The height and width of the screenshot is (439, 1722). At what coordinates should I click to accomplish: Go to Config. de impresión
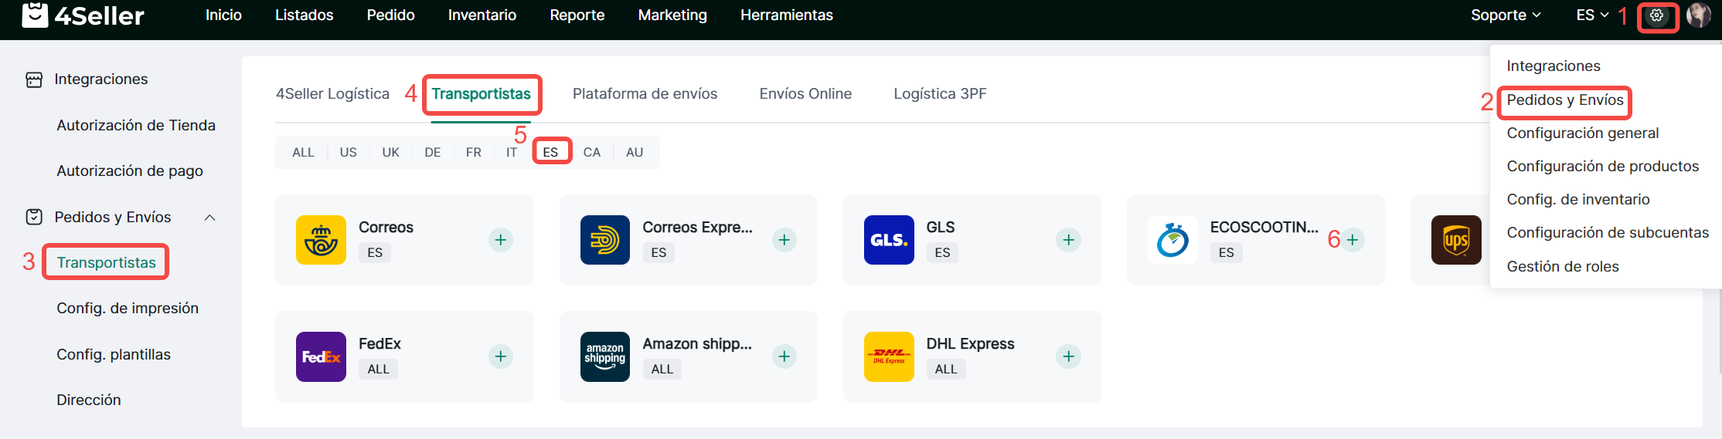pyautogui.click(x=128, y=309)
